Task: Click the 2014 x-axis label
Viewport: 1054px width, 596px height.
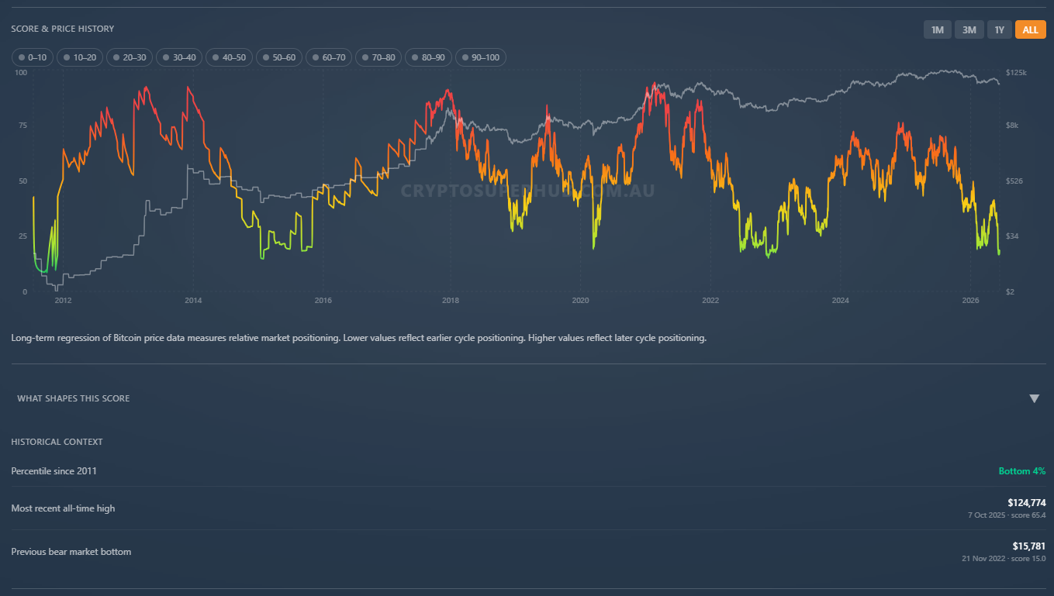Action: pyautogui.click(x=193, y=301)
